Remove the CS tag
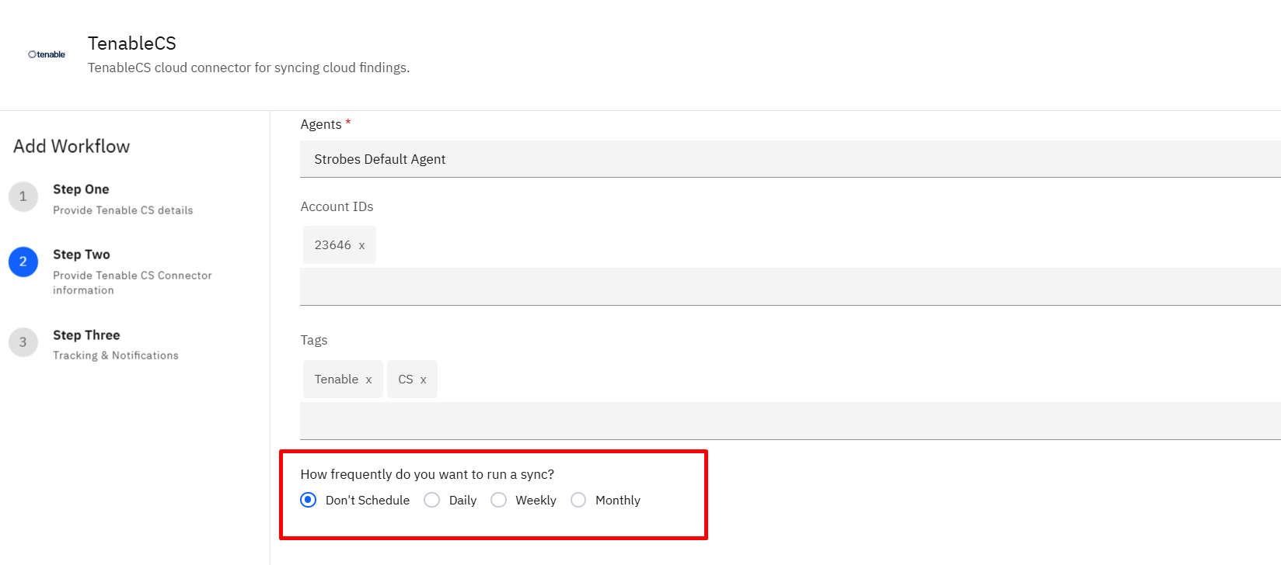Screen dimensions: 1281x565 point(423,380)
